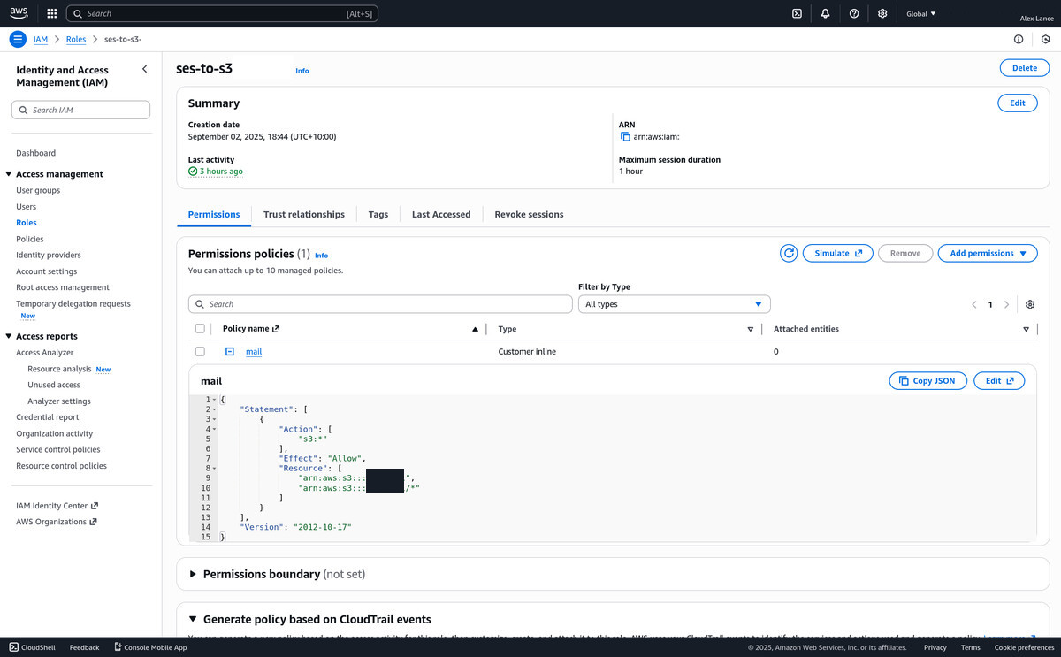Open the help question mark menu
This screenshot has height=657, width=1061.
853,13
